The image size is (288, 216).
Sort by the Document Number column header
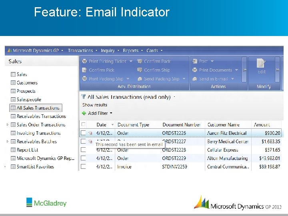pos(182,125)
